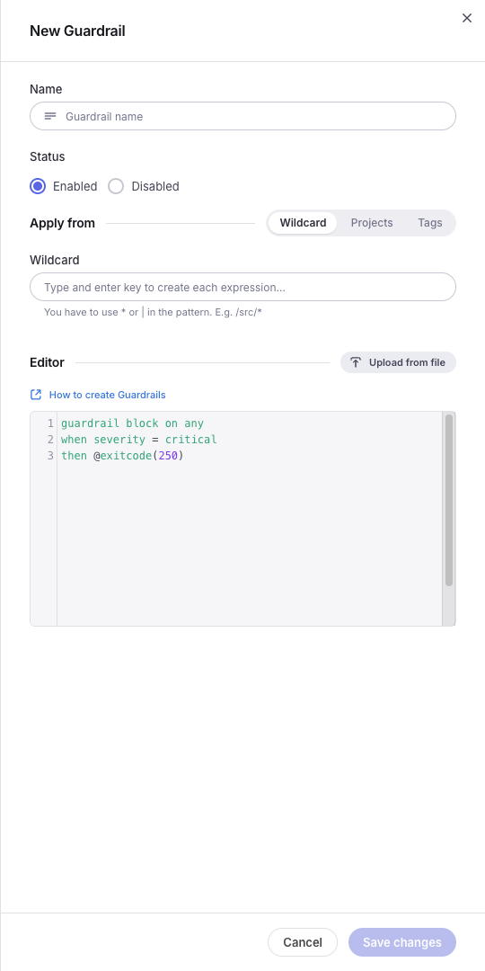
Task: Close the New Guardrail panel
Action: (x=467, y=18)
